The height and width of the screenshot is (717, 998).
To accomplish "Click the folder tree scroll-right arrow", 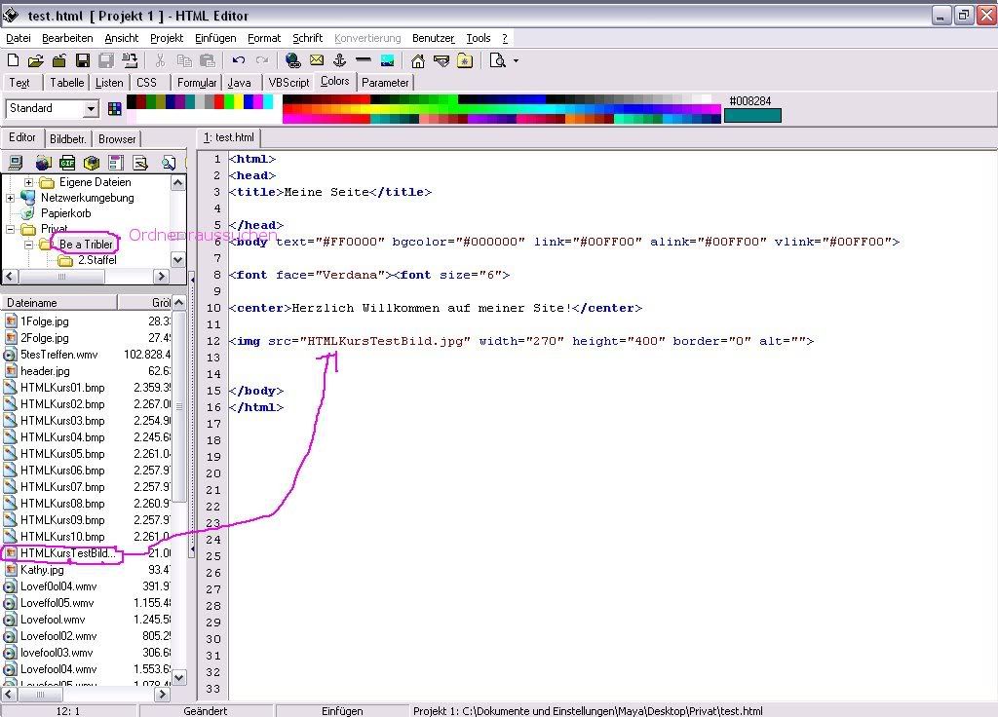I will [161, 276].
